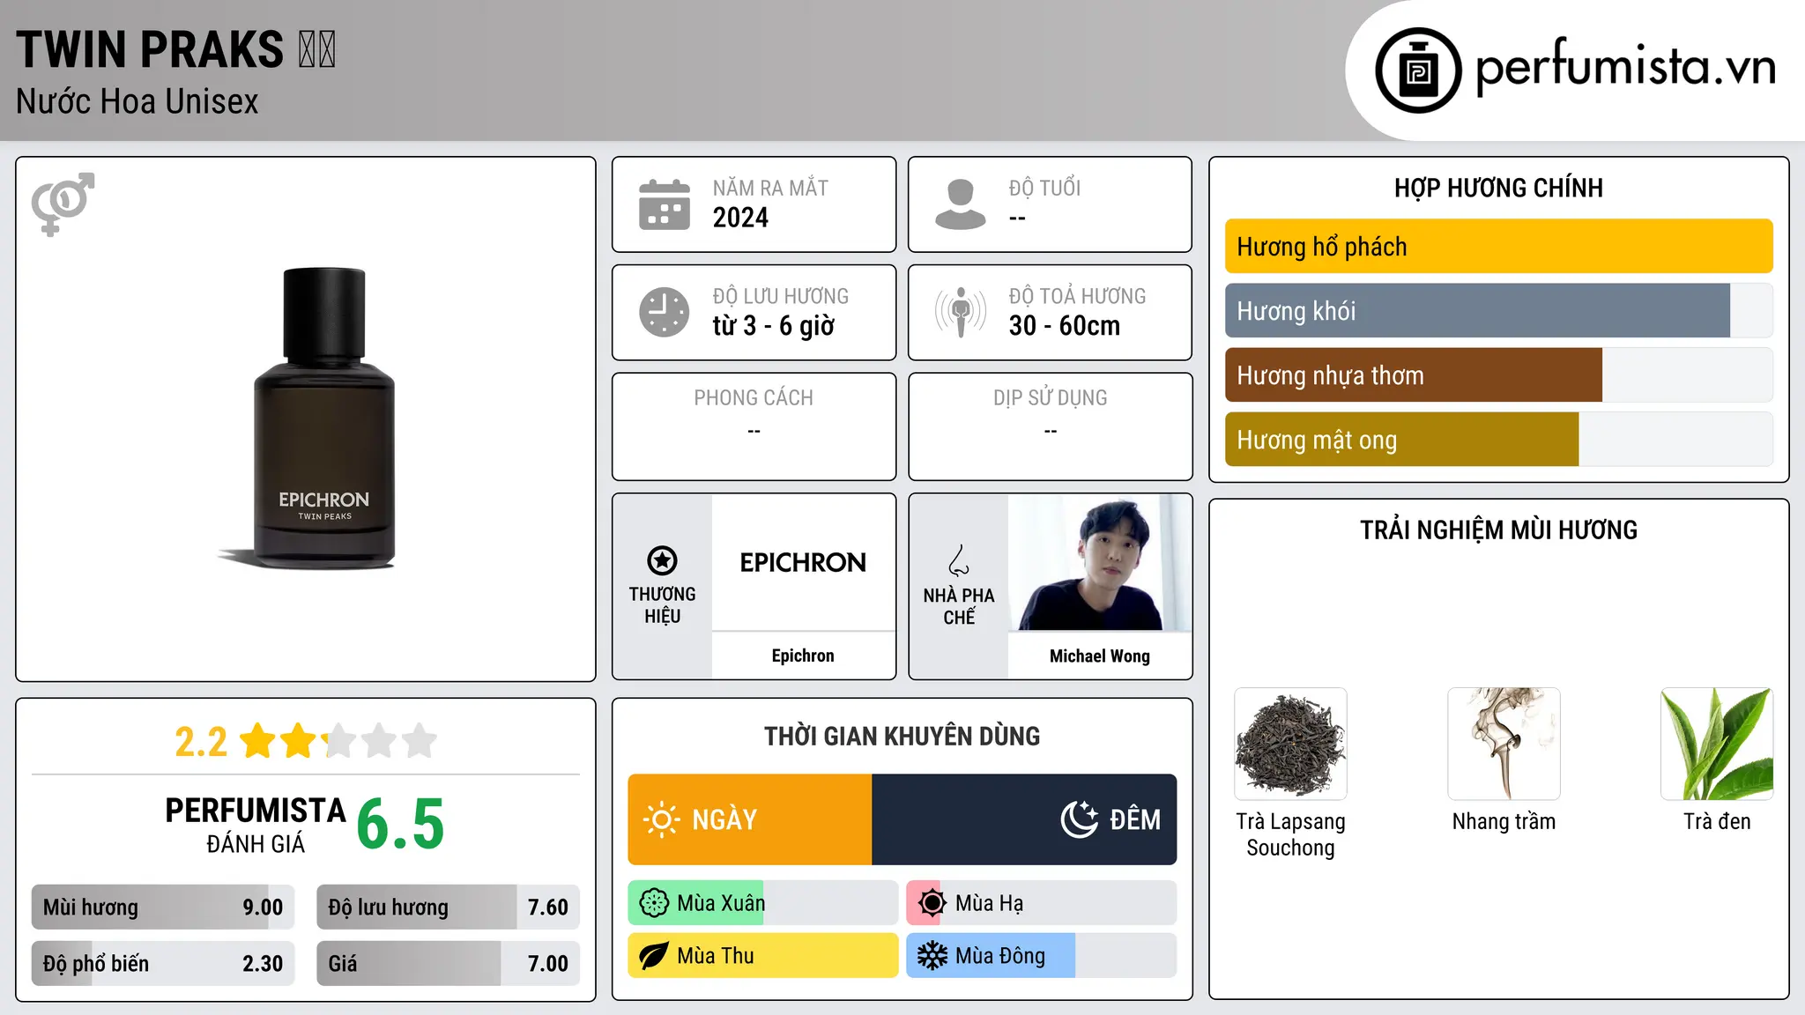
Task: Click the first gold rating star
Action: (x=258, y=741)
